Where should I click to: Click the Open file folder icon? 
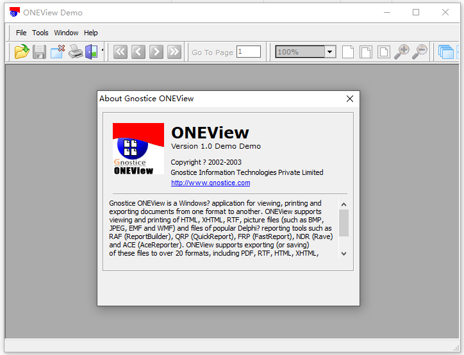pyautogui.click(x=22, y=52)
